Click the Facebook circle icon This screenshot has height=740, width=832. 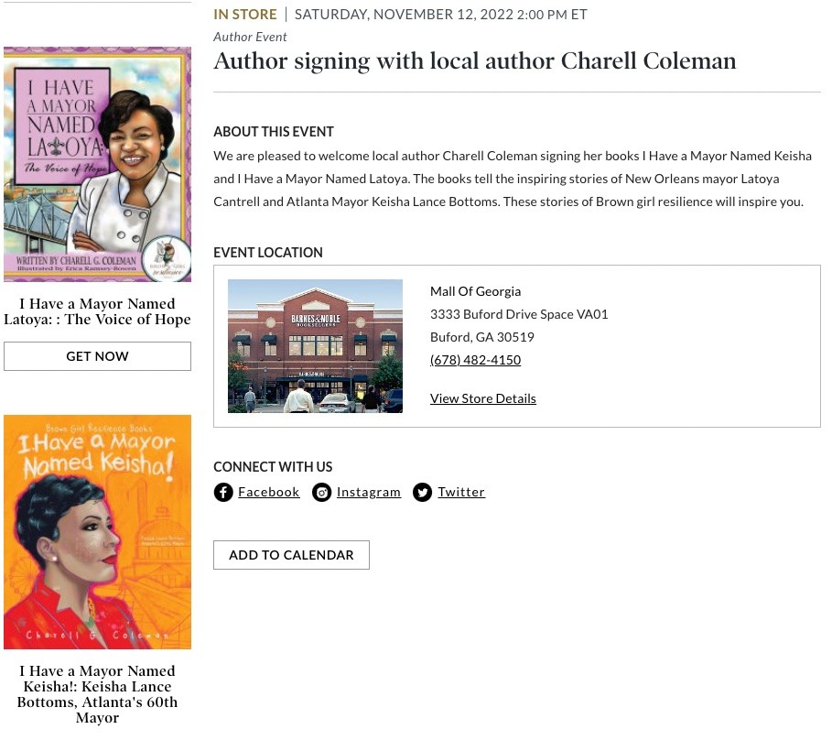223,493
